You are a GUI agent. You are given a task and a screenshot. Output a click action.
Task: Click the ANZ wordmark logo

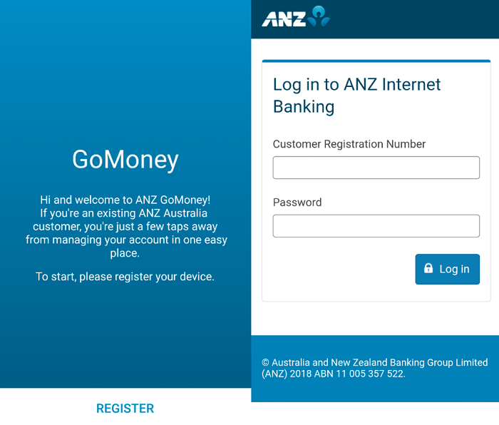click(284, 19)
